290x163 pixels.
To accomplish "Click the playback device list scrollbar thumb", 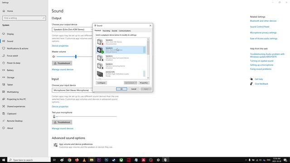I will click(x=148, y=47).
